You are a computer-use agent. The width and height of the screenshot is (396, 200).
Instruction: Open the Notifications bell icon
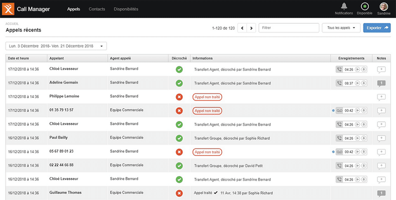[344, 6]
